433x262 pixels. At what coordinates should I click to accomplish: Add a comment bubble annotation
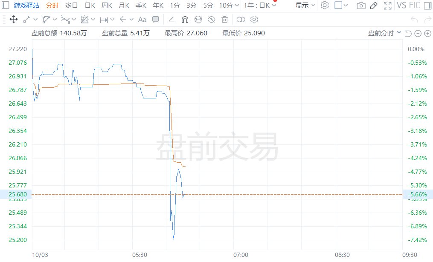(x=156, y=20)
